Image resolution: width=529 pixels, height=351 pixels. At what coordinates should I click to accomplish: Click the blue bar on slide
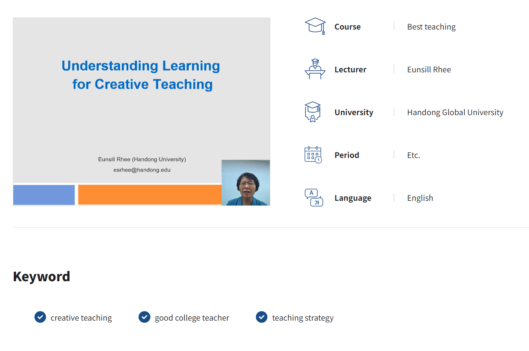pyautogui.click(x=44, y=195)
